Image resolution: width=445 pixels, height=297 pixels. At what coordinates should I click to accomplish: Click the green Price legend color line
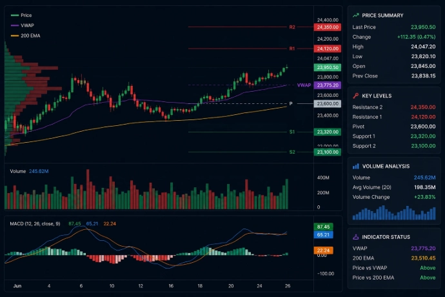pyautogui.click(x=15, y=15)
